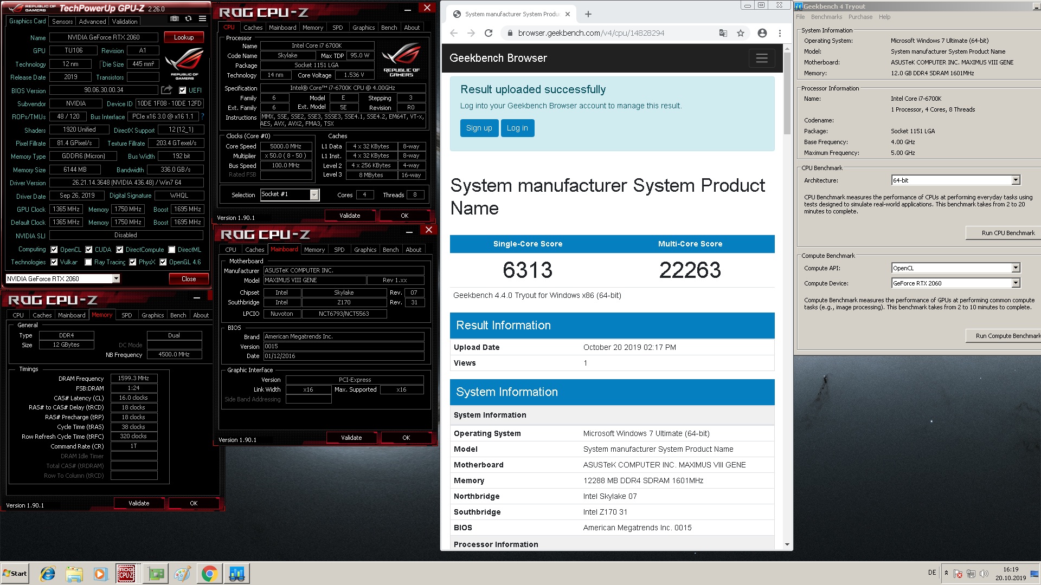The width and height of the screenshot is (1041, 585).
Task: Open Windows Media Player from taskbar
Action: (x=100, y=574)
